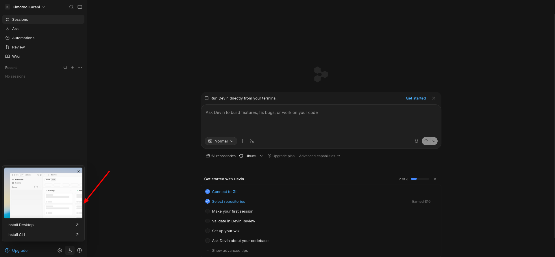
Task: Click the Ask Devin about your codebase text
Action: (240, 241)
